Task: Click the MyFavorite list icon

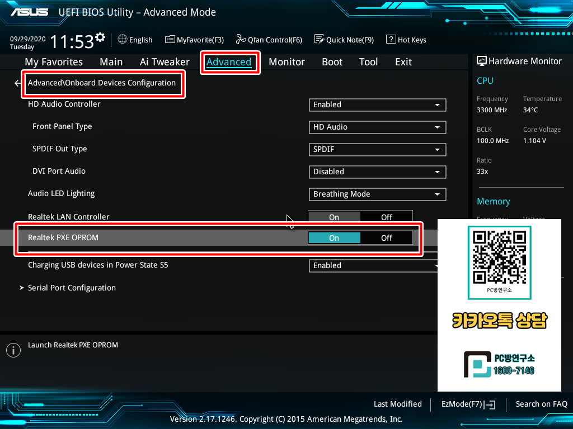Action: [x=170, y=40]
